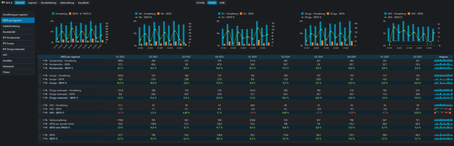Open Nettoskuld in the sidebar
The image size is (454, 146).
(17, 66)
